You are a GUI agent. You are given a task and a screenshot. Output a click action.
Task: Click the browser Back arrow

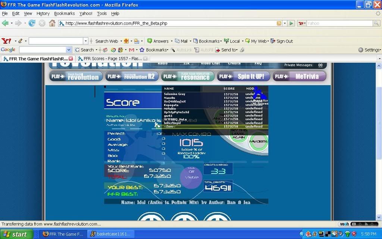(x=5, y=23)
